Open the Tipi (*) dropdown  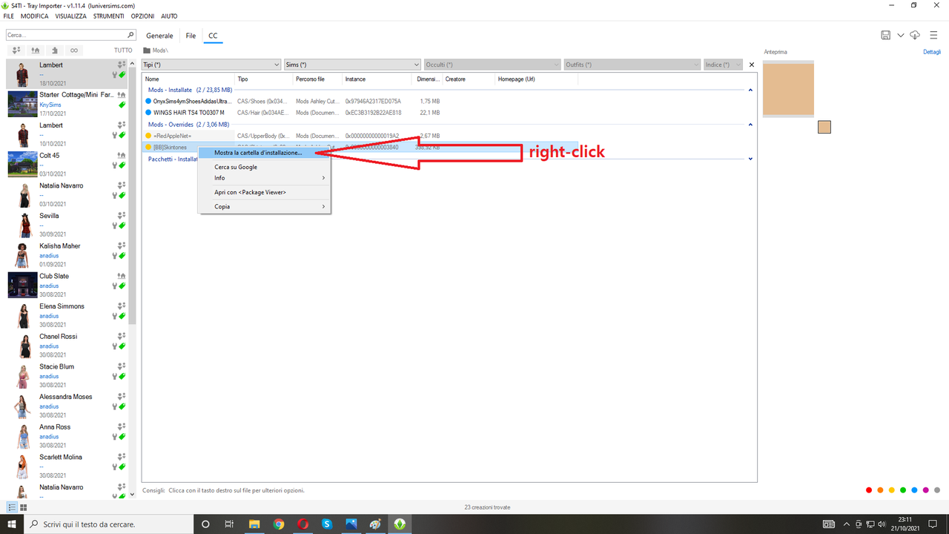(211, 65)
